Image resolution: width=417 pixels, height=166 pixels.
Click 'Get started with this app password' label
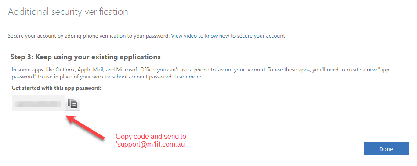tap(57, 88)
